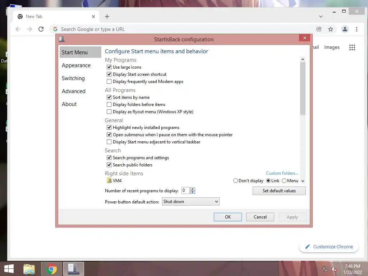This screenshot has width=368, height=276.
Task: Open File Explorer from taskbar
Action: click(x=29, y=269)
